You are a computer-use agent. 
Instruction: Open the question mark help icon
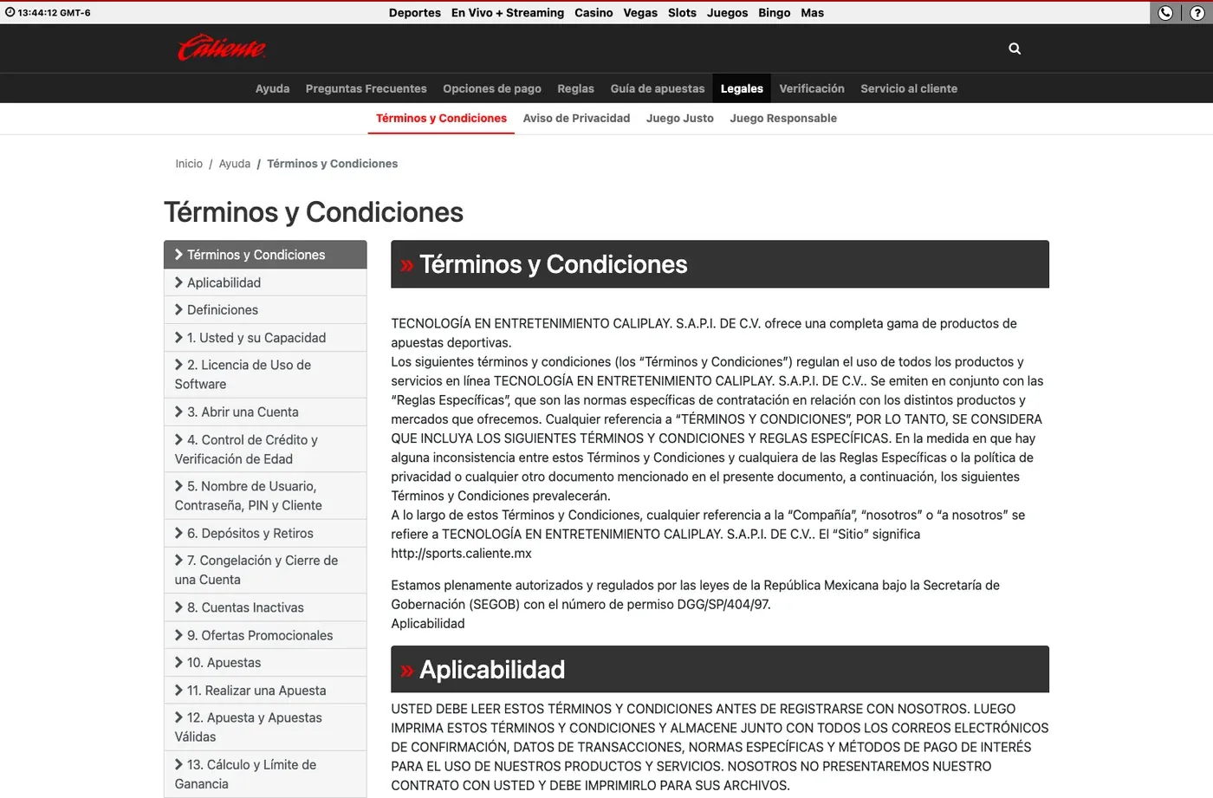click(1197, 13)
